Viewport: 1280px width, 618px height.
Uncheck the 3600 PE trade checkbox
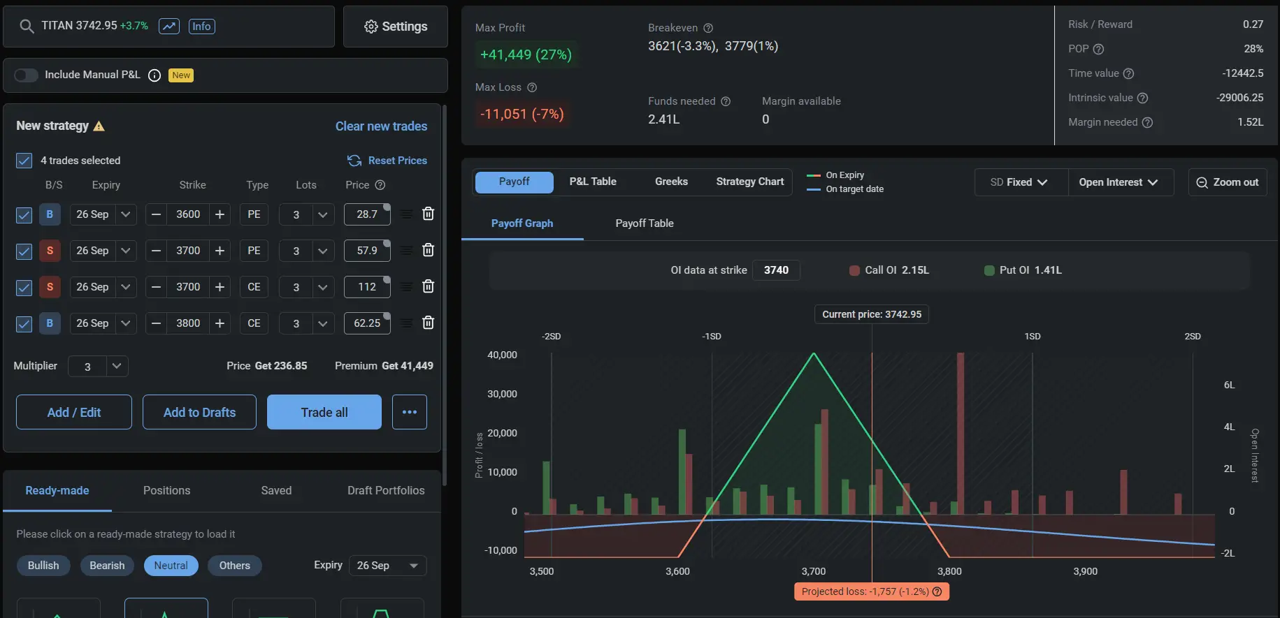coord(24,214)
